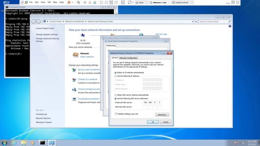Click the address bar refresh icon
Image resolution: width=260 pixels, height=146 pixels.
(196, 21)
